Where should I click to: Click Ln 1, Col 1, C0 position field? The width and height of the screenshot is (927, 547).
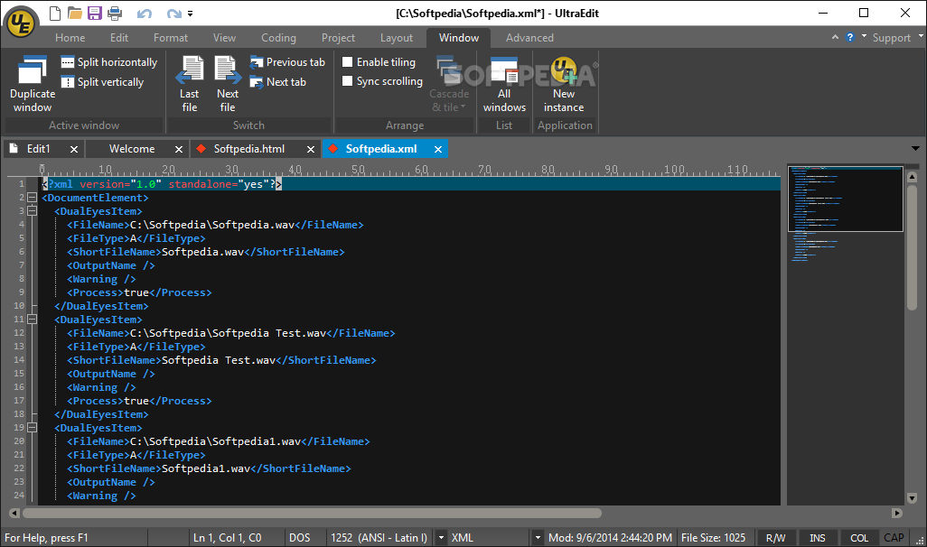(227, 538)
